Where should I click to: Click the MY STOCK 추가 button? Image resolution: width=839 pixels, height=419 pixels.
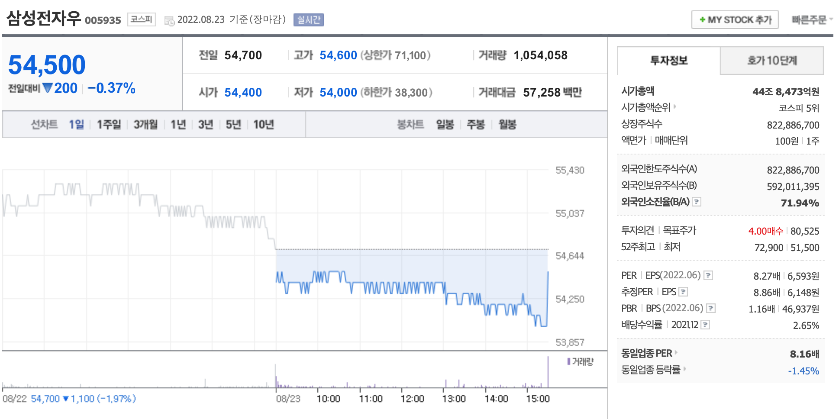pos(735,20)
